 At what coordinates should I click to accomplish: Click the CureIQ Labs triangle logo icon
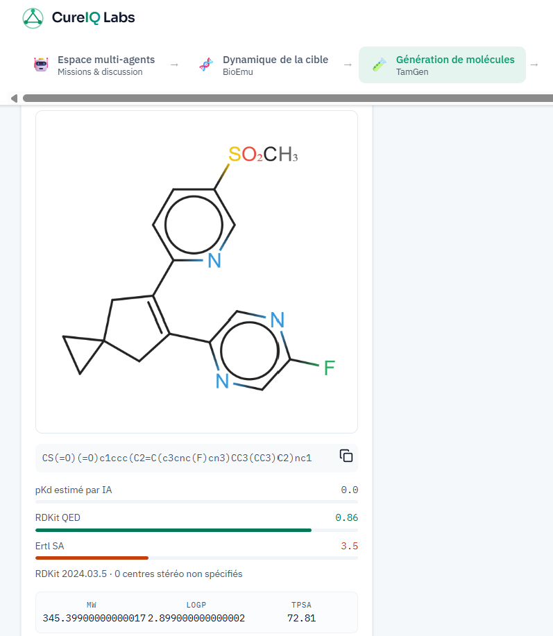pos(33,18)
